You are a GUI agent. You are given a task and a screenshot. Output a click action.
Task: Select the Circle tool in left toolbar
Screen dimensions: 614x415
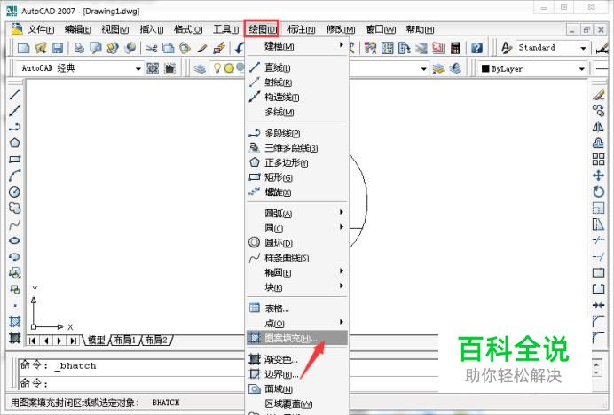pos(14,192)
